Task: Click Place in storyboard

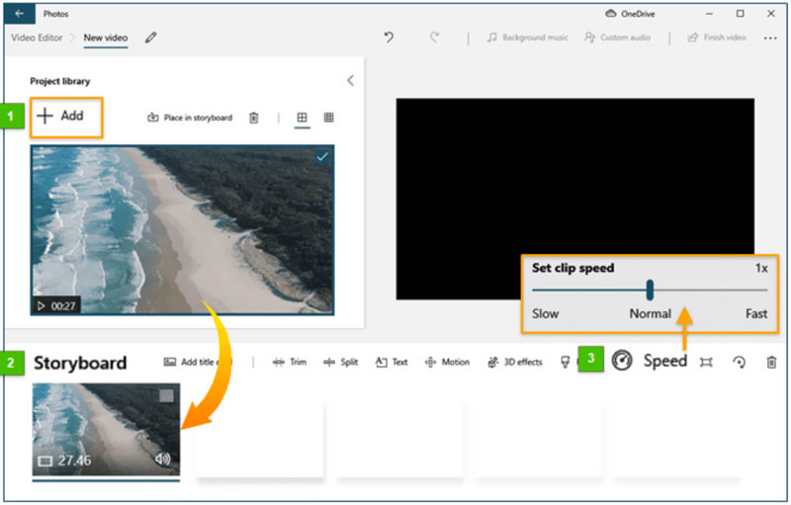Action: pyautogui.click(x=190, y=118)
